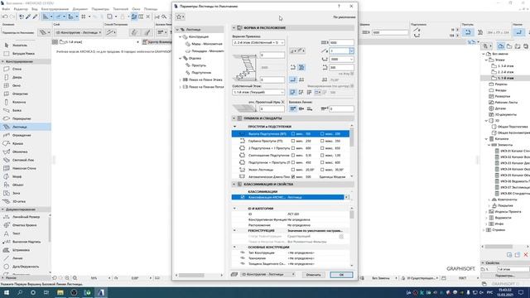Viewport: 530px width, 298px height.
Task: Choose the left baseline position icon
Action: pyautogui.click(x=293, y=108)
